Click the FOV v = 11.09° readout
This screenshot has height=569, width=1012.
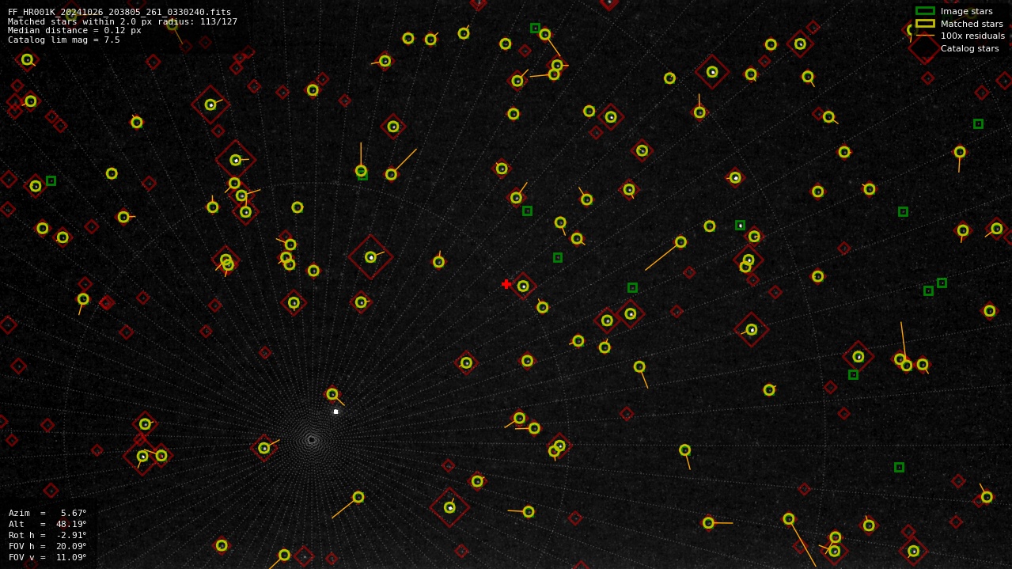click(47, 557)
